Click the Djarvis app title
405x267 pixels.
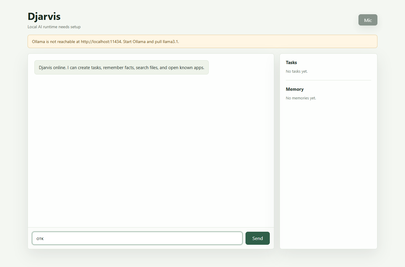pos(44,16)
